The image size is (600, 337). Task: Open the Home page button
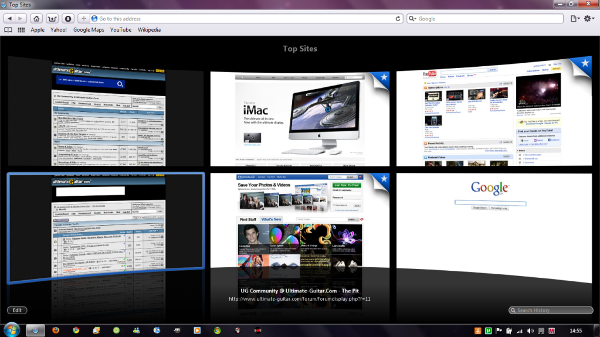pyautogui.click(x=36, y=18)
